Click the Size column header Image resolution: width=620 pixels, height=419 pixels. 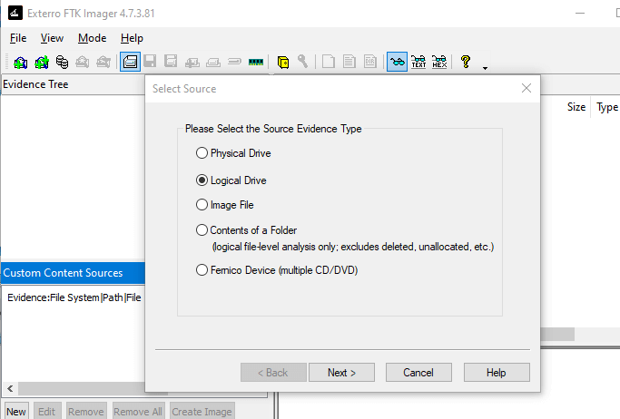pos(576,107)
